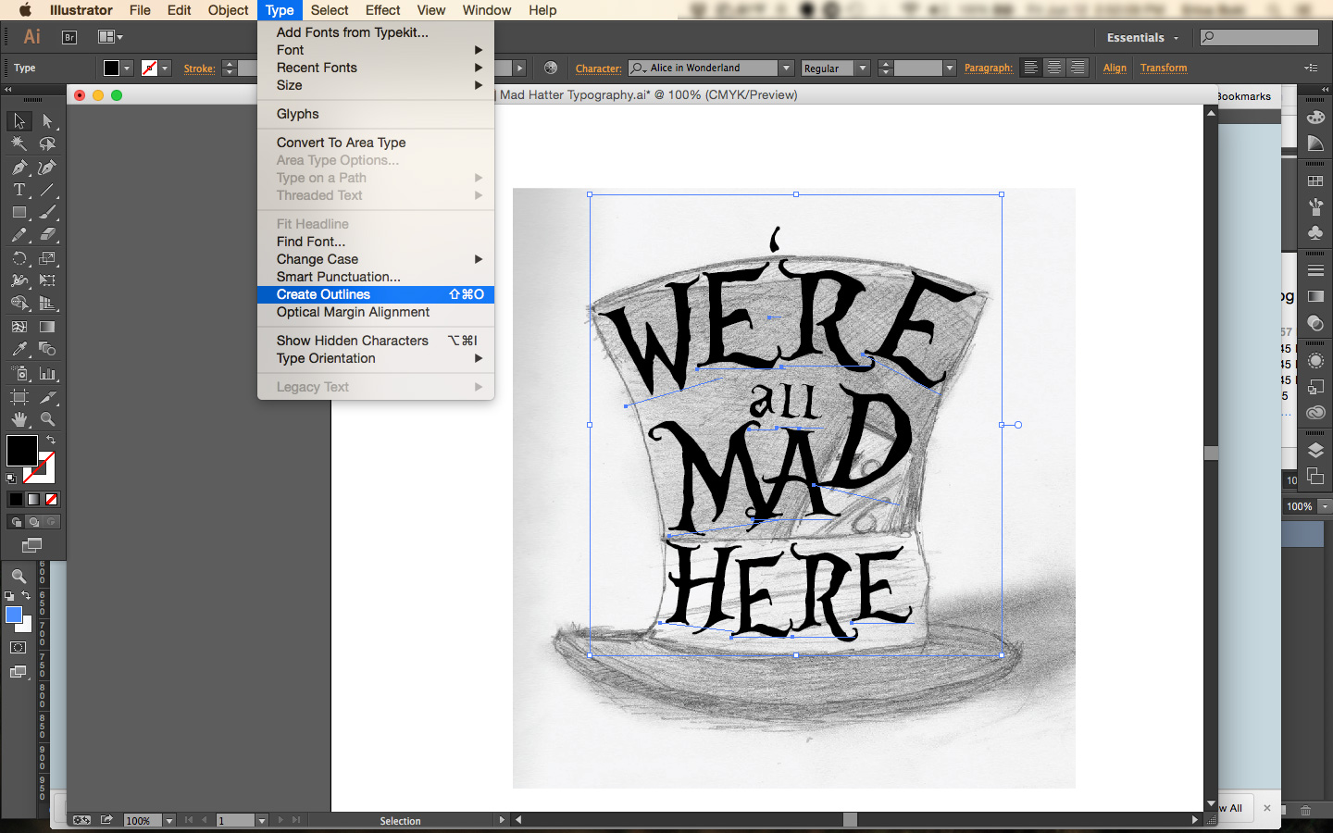Choose the Line Segment tool

[47, 190]
